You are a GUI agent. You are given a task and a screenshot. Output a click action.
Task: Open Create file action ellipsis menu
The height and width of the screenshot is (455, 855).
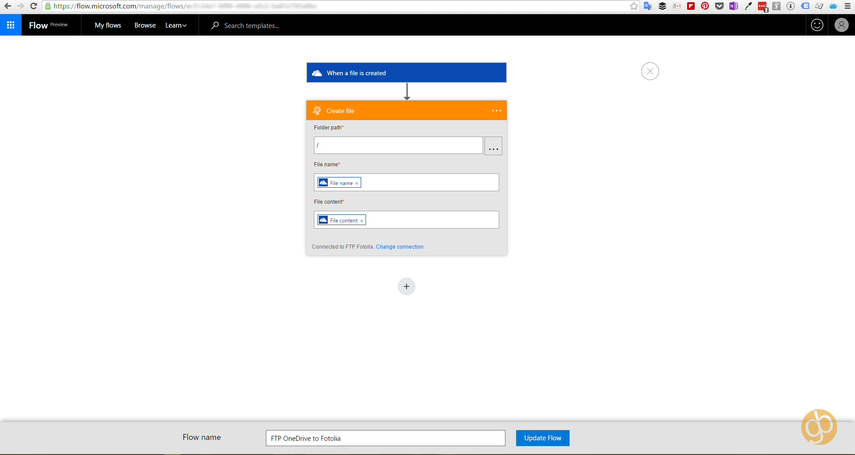(x=497, y=111)
